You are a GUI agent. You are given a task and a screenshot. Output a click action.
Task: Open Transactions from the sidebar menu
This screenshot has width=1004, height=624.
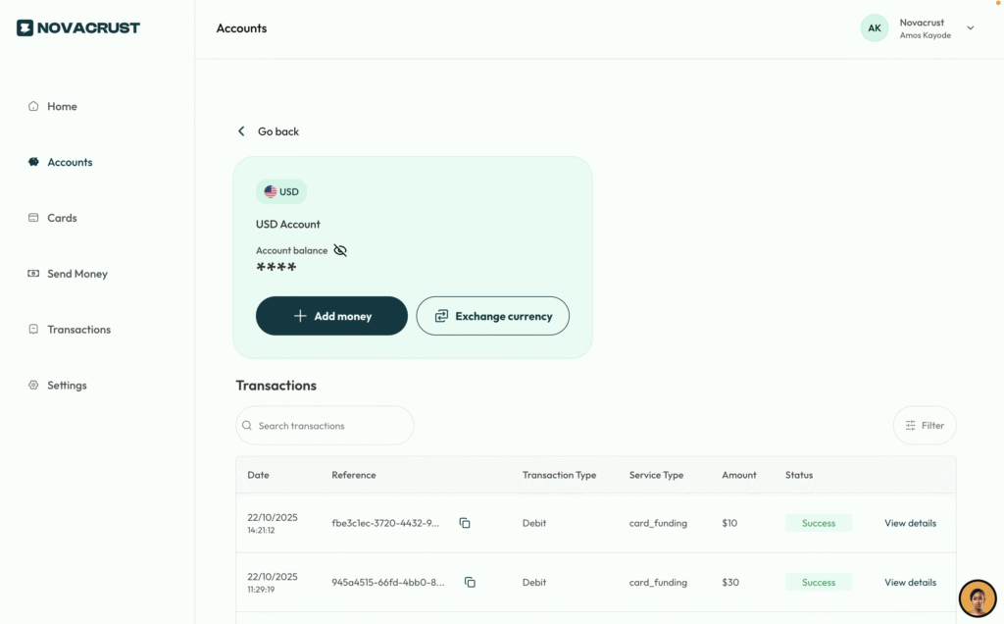point(78,330)
